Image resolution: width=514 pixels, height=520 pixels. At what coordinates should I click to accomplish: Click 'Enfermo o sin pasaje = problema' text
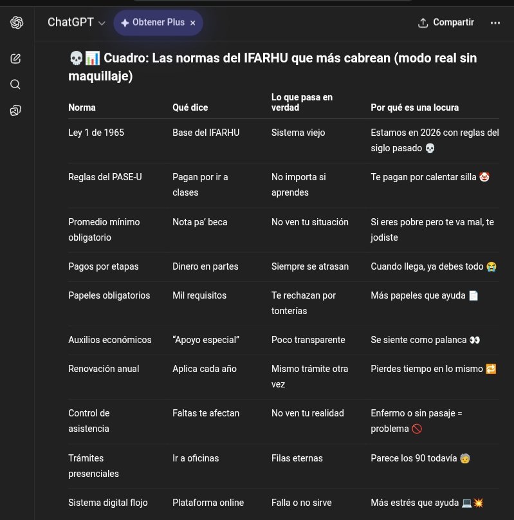pos(416,421)
